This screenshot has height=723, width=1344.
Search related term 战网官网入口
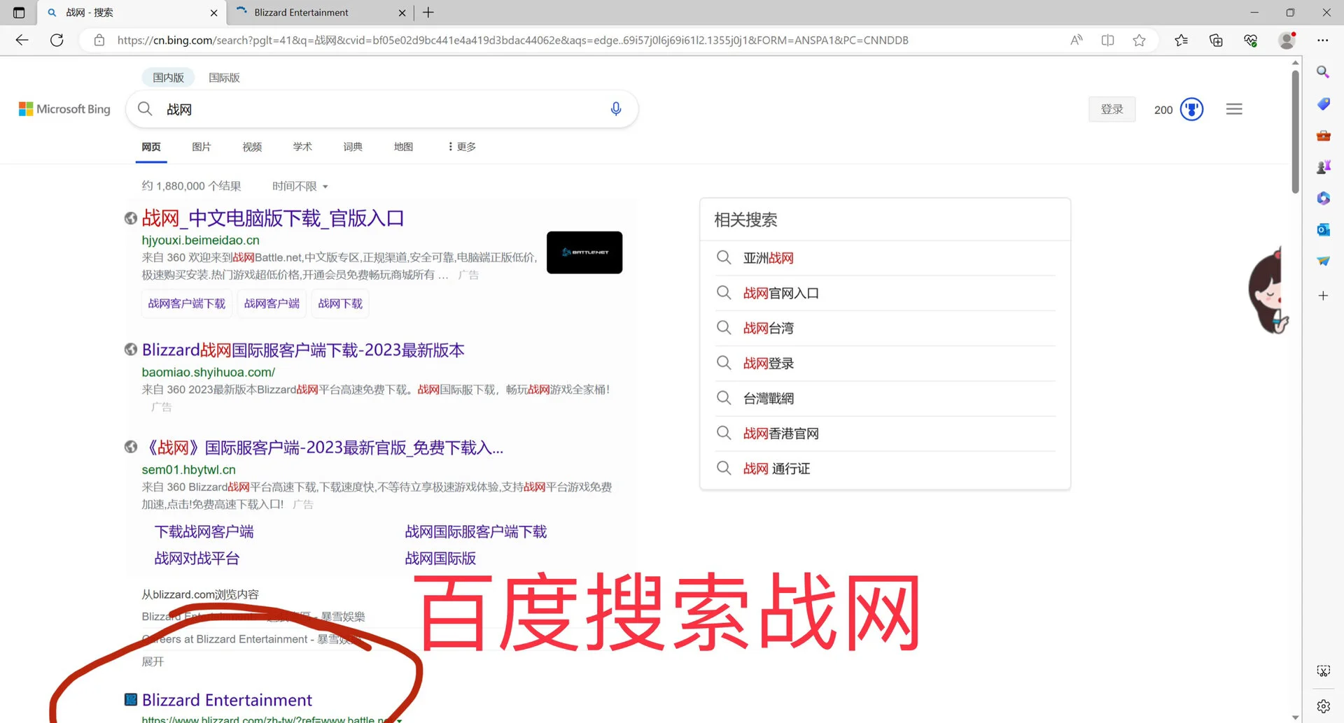781,293
